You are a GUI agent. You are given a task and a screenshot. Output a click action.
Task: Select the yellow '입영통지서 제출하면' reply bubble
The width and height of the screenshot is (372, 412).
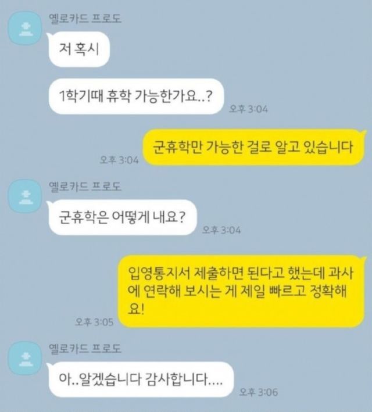[242, 291]
